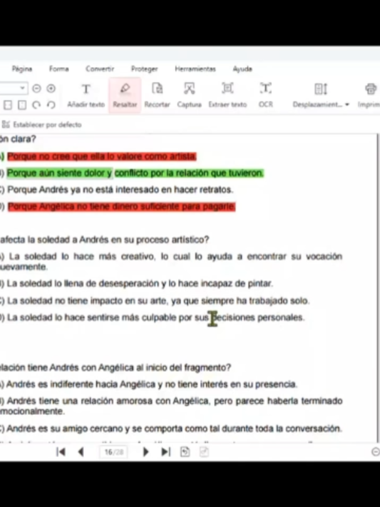The image size is (380, 507).
Task: Activate the Resaltar highlight tool
Action: coord(125,95)
